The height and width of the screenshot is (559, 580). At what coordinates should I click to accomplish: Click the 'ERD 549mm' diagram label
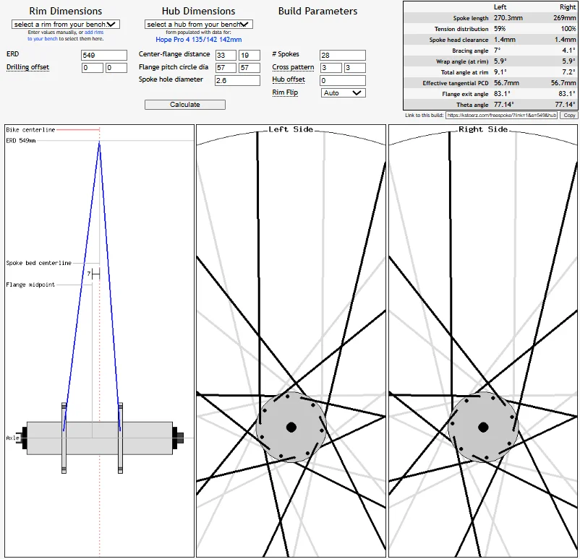click(21, 141)
